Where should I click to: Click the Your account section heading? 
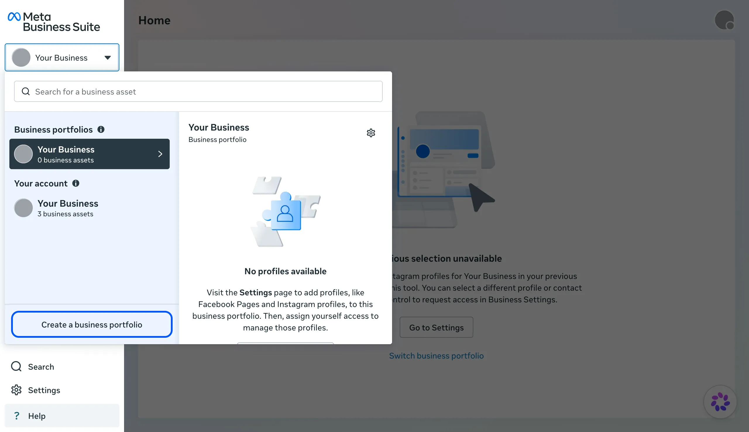[x=41, y=183]
